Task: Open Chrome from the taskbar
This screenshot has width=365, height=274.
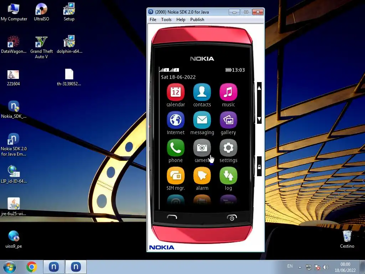Action: 32,267
